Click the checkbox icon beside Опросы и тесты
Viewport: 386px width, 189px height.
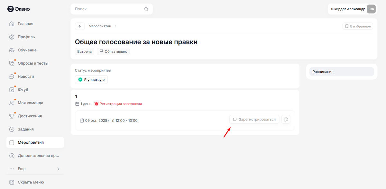pos(12,63)
